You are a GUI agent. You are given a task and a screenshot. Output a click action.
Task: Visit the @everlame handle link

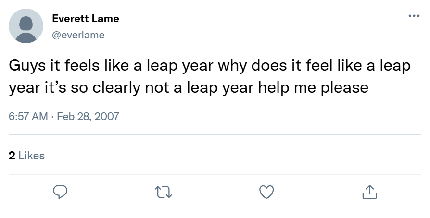pos(78,35)
